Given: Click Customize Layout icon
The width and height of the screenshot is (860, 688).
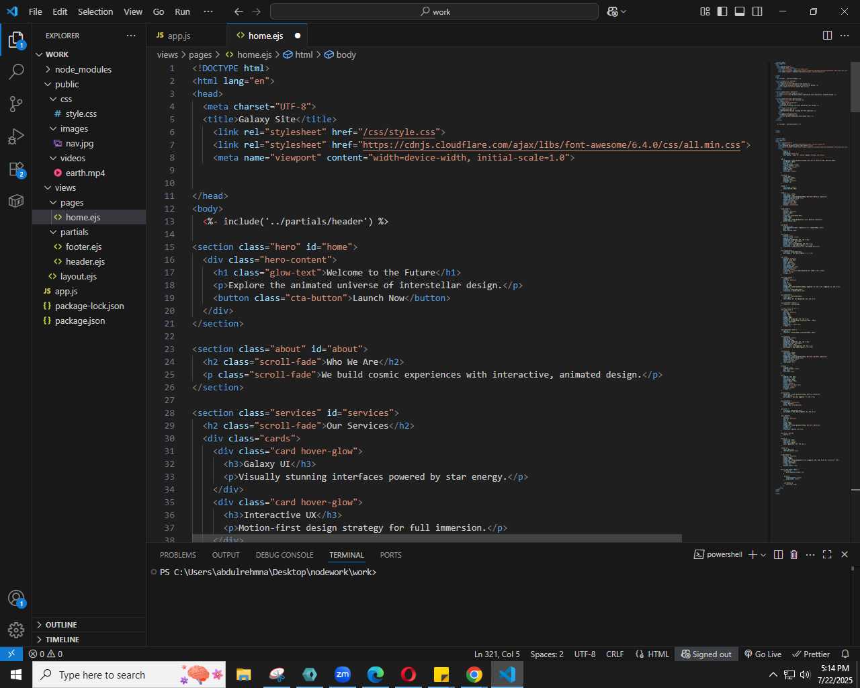Looking at the screenshot, I should [x=705, y=11].
